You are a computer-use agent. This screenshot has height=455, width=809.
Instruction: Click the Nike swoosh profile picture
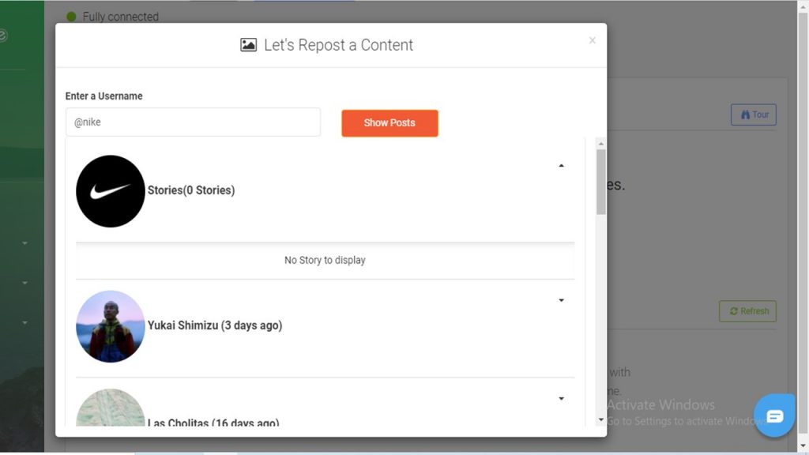tap(111, 191)
